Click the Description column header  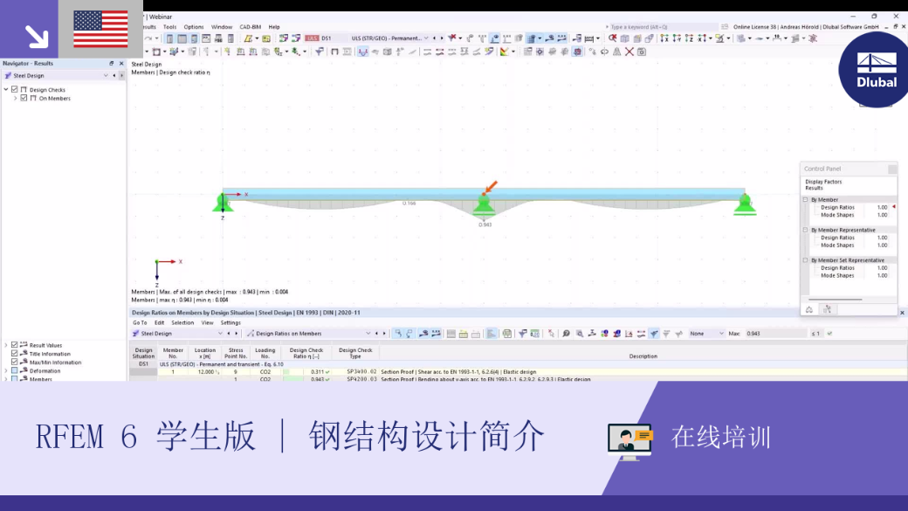point(643,356)
